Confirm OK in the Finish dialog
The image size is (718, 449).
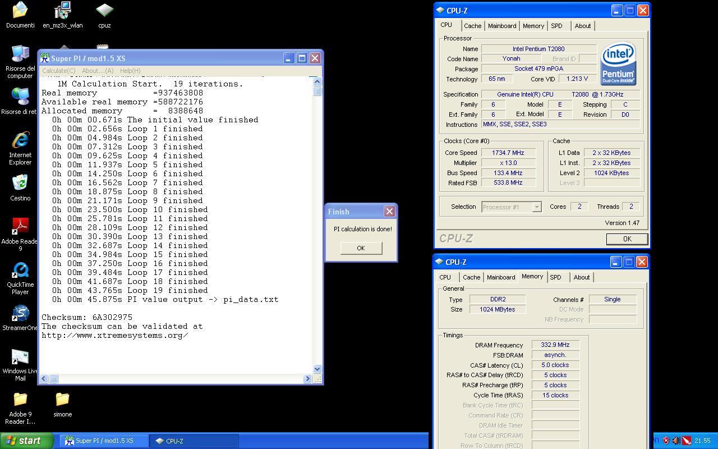point(361,248)
